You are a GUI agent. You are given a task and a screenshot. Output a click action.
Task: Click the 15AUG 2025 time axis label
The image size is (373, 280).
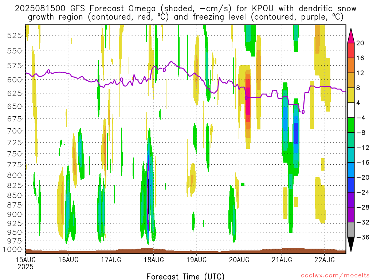click(25, 263)
